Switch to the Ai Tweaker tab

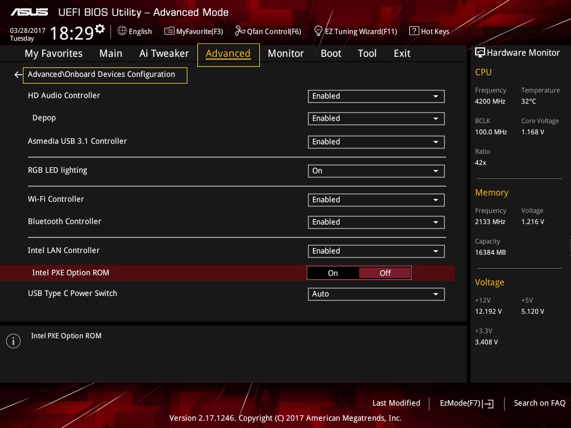click(x=164, y=53)
